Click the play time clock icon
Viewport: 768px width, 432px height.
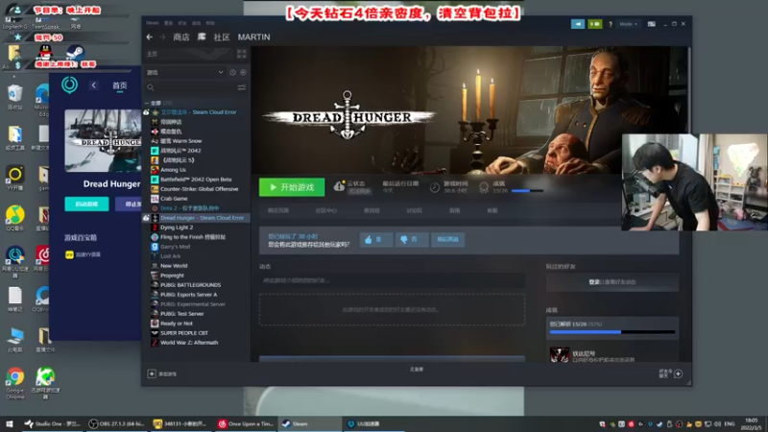(434, 187)
